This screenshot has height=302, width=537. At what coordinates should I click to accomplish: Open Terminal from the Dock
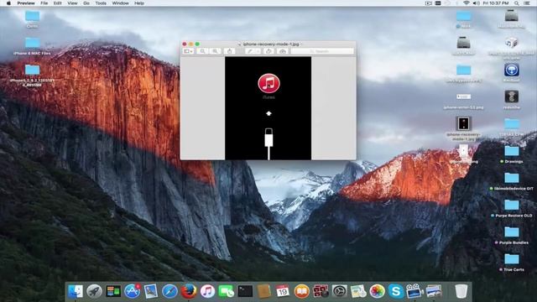(245, 291)
